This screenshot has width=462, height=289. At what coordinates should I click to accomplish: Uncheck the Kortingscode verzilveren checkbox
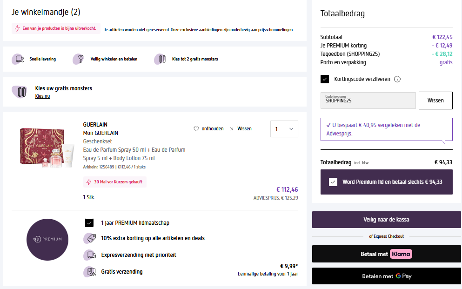325,79
